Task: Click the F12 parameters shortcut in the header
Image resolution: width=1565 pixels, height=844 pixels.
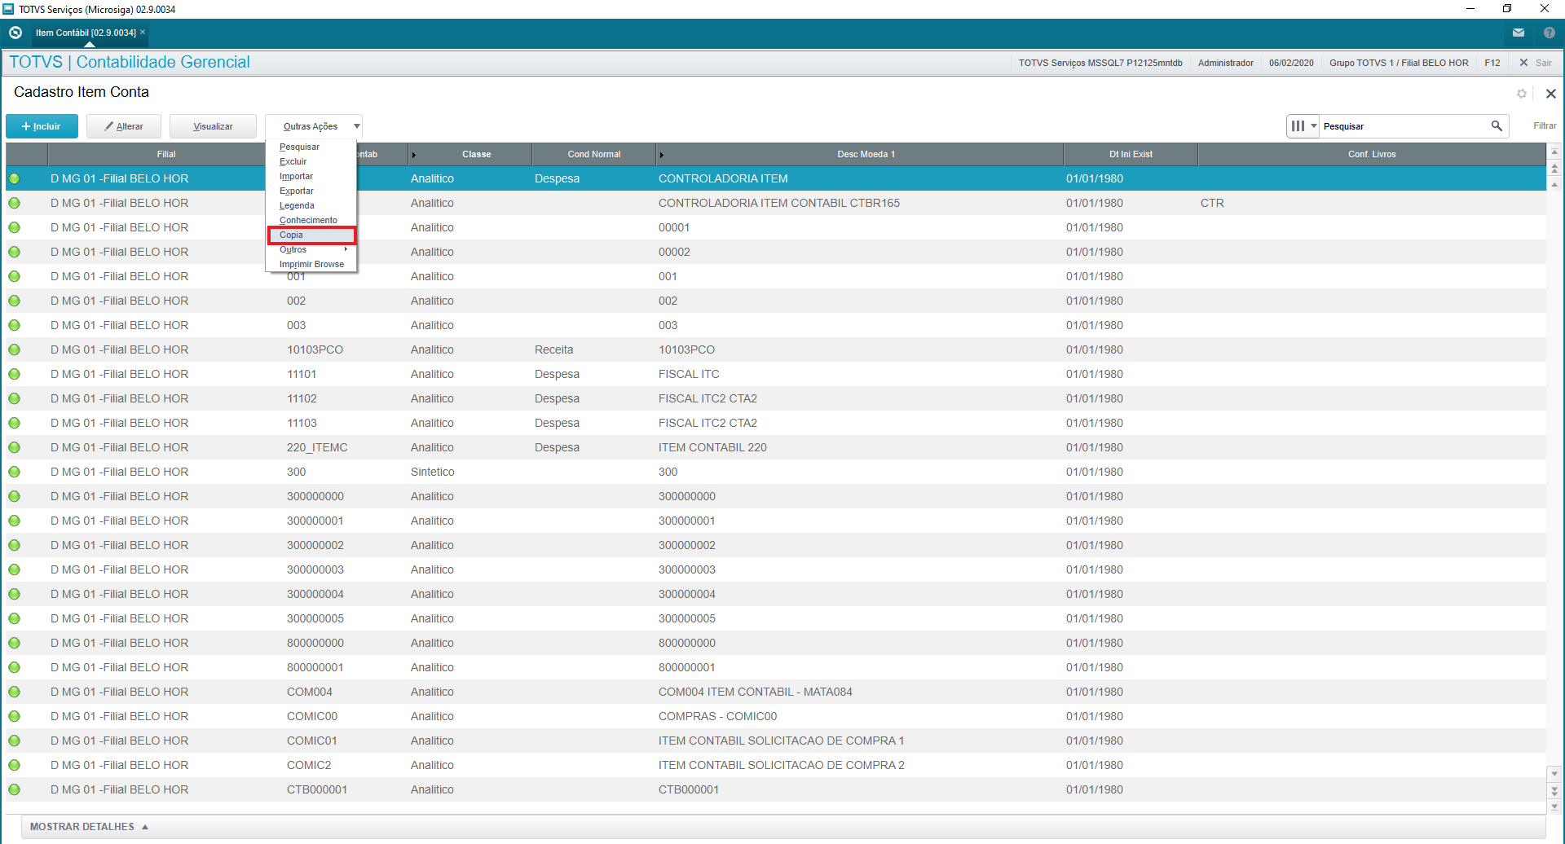Action: click(1492, 63)
